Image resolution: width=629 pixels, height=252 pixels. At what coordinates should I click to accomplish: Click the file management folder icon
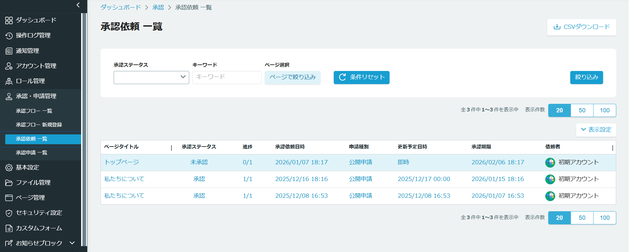pos(9,183)
